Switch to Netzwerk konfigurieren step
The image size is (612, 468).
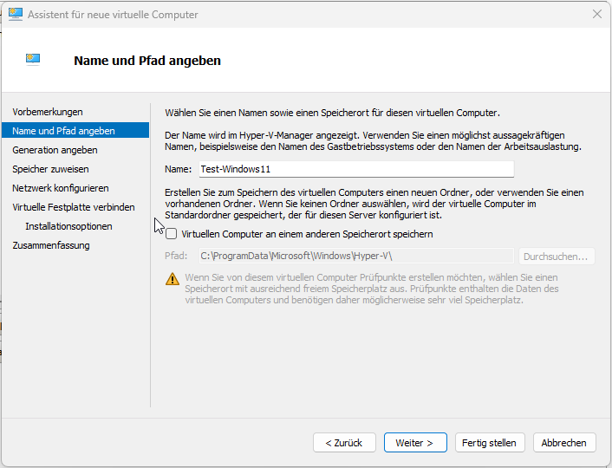[61, 188]
